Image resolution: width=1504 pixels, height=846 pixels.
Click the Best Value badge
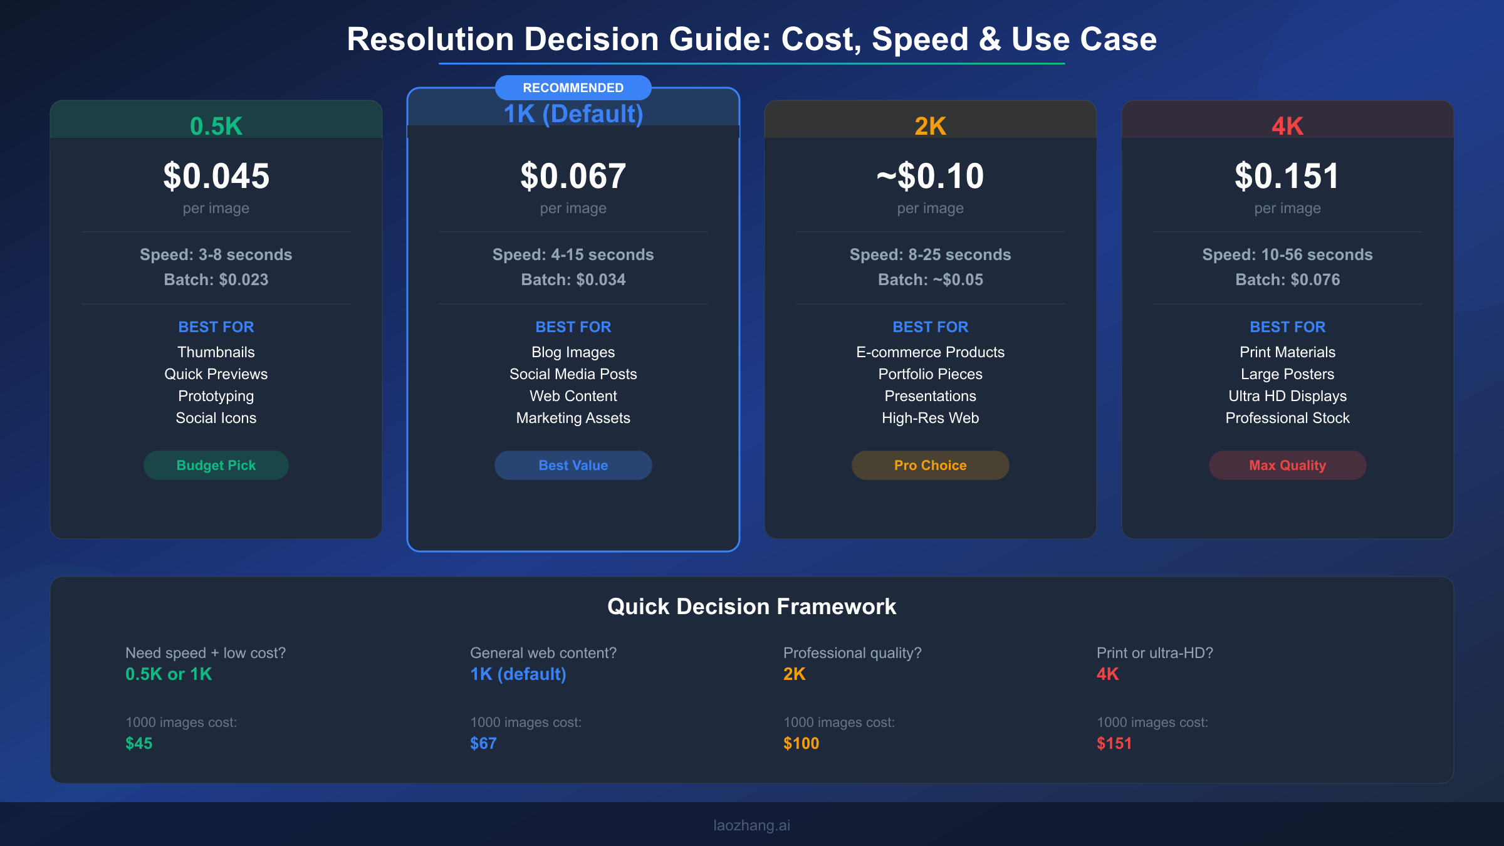[x=573, y=465]
